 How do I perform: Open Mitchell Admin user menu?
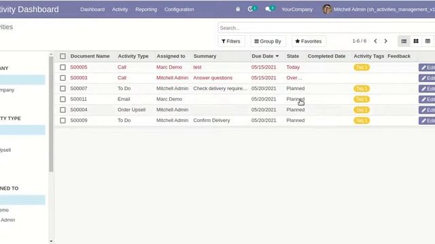[379, 9]
